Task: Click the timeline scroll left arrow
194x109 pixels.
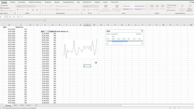Action: (108, 44)
